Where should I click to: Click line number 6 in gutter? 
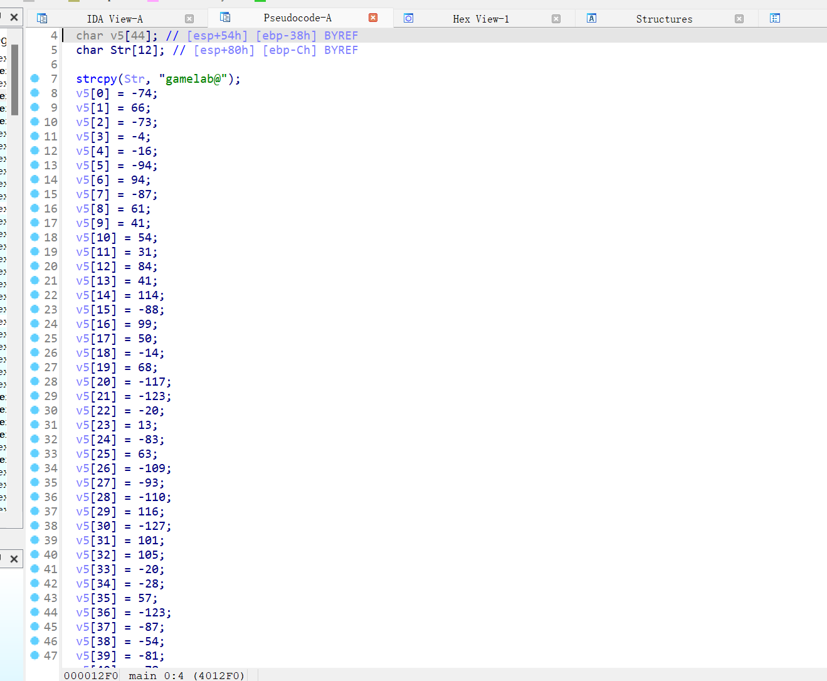[54, 65]
